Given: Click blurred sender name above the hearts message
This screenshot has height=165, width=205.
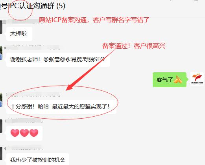Looking at the screenshot, I should 24,121.
